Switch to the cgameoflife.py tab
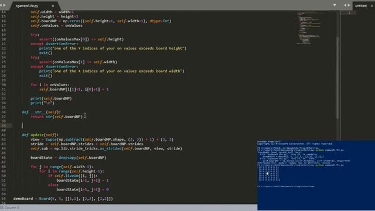 [27, 6]
